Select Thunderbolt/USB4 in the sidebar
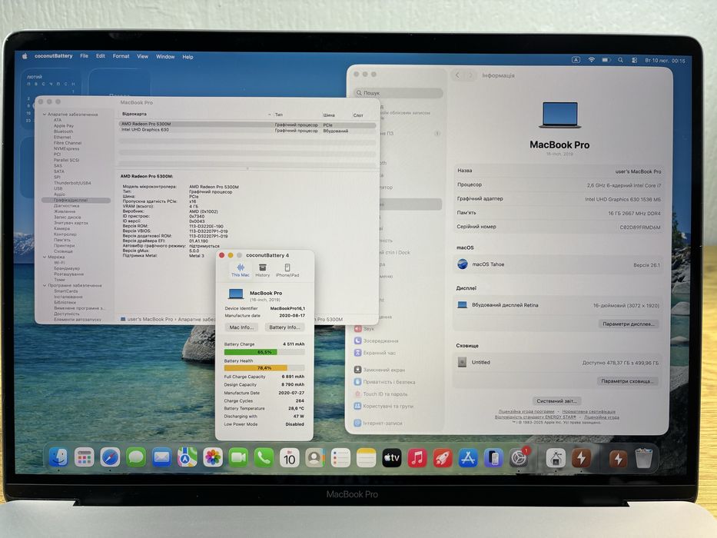The height and width of the screenshot is (538, 717). tap(72, 183)
